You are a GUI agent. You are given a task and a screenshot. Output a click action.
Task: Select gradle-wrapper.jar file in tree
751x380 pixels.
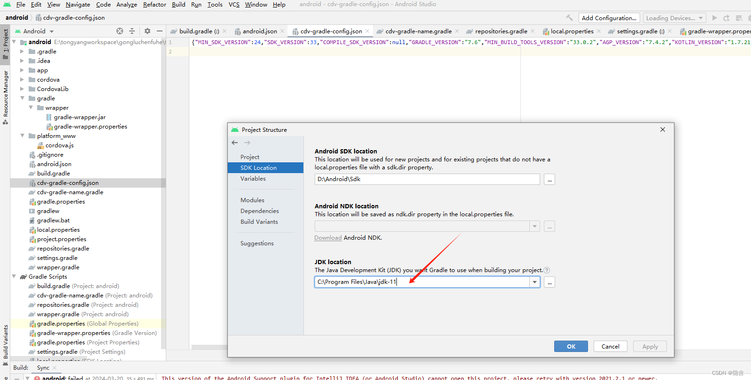point(79,117)
